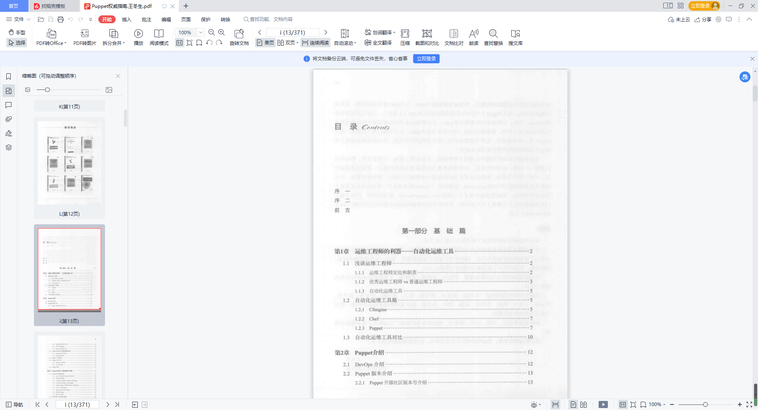This screenshot has height=410, width=758.
Task: Select the L(第12页) thumbnail
Action: [x=69, y=168]
